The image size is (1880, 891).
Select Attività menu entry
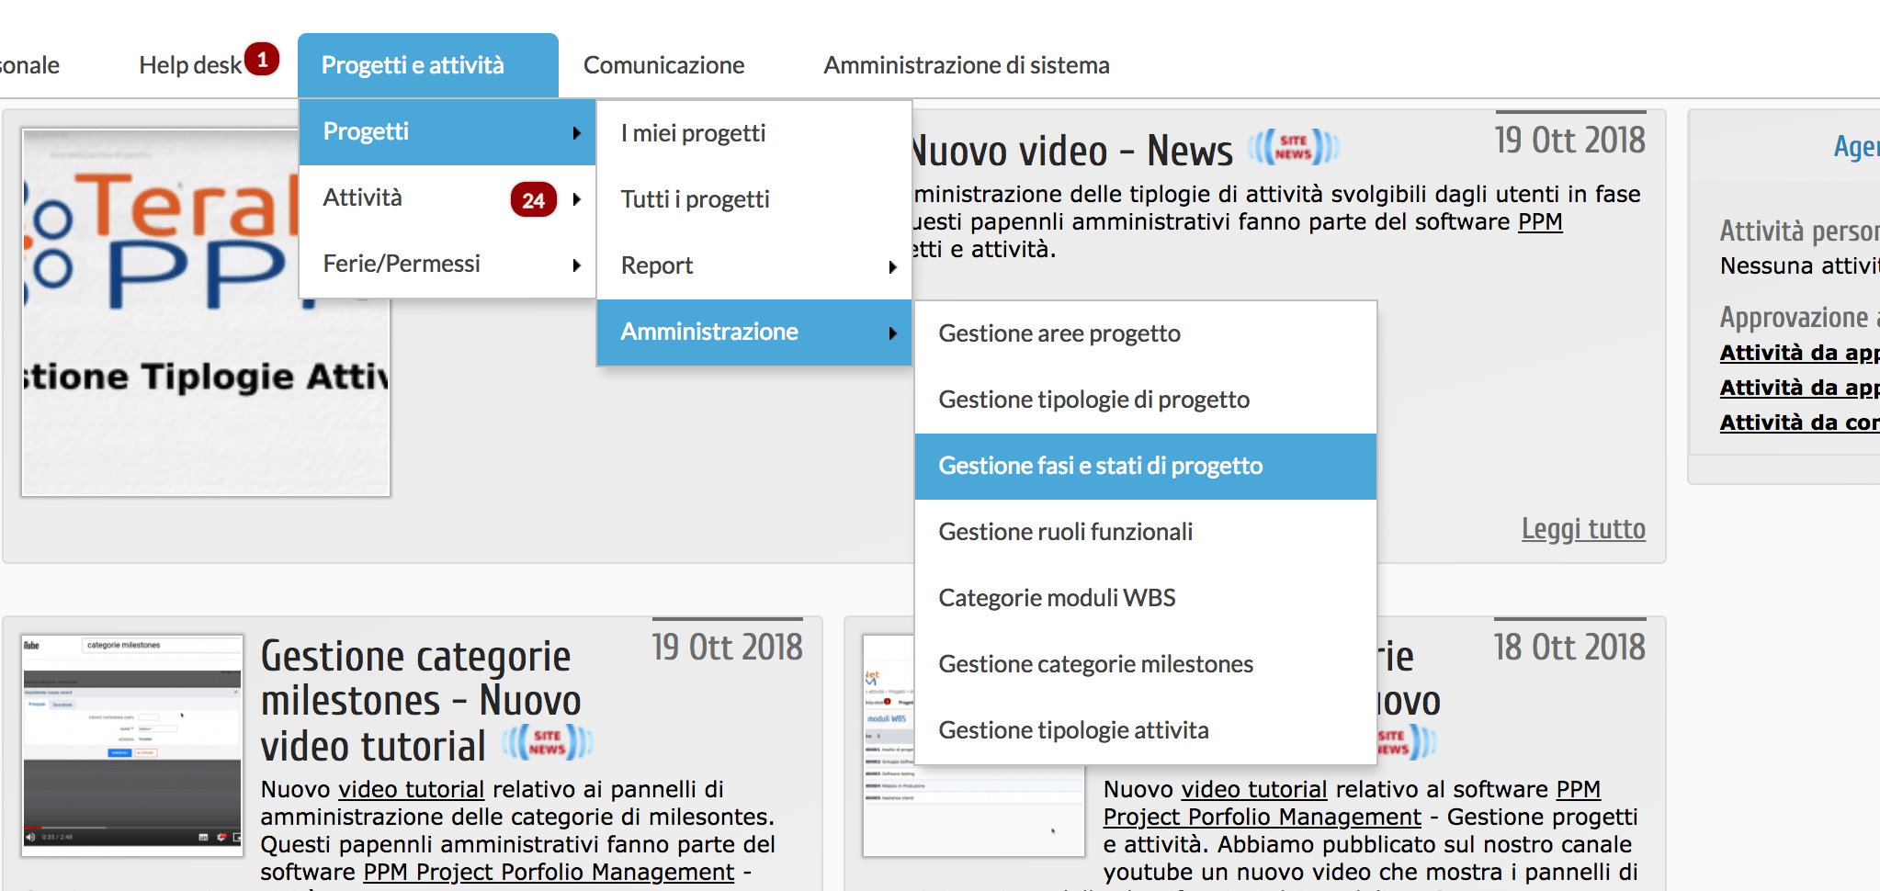[447, 198]
